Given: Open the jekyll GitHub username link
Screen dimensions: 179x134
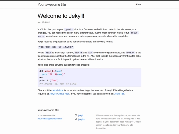Looking at the screenshot, I should tap(81, 115).
